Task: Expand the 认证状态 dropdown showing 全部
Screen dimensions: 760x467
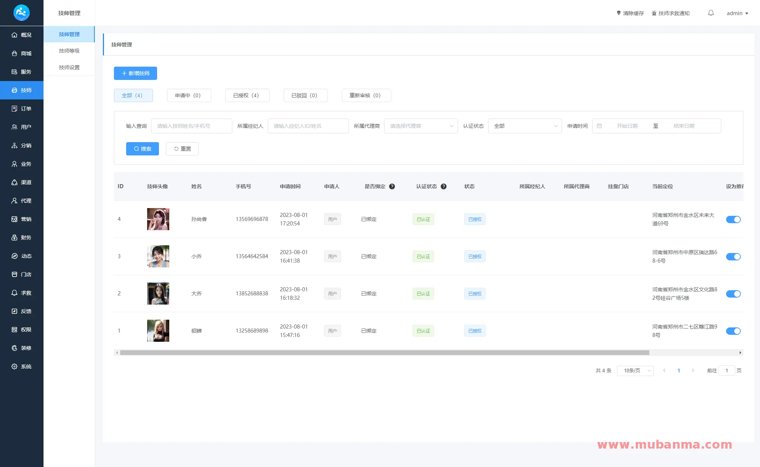Action: [x=525, y=126]
